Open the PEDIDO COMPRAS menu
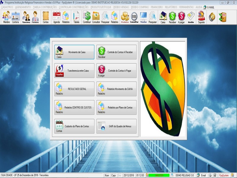Image resolution: width=237 pixels, height=178 pixels. 140,7
